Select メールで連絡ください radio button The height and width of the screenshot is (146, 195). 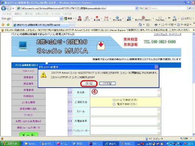tap(114, 100)
